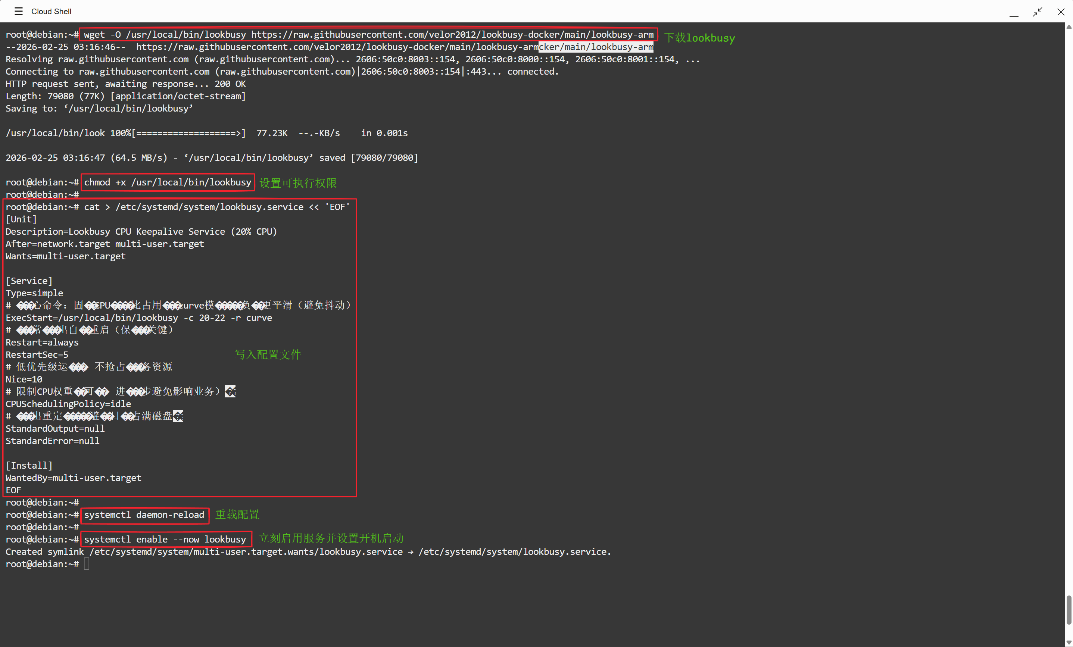This screenshot has height=647, width=1073.
Task: Click the terminal scrollbar thumb
Action: pyautogui.click(x=1069, y=610)
